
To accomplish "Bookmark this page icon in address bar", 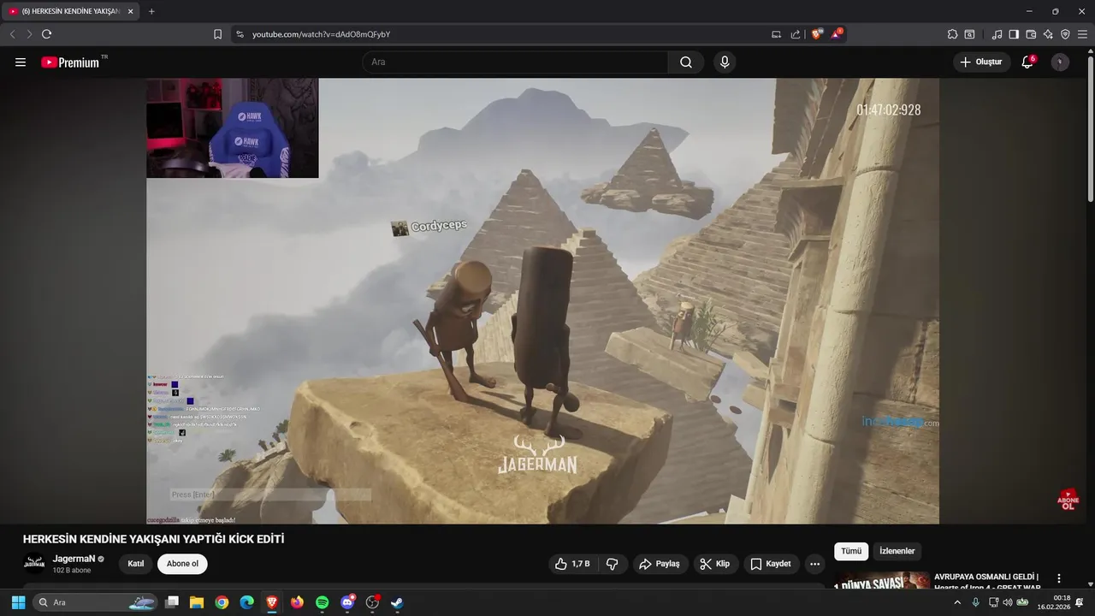I will point(217,34).
